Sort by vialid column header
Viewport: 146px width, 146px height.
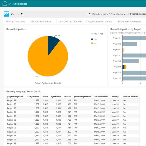45,97
